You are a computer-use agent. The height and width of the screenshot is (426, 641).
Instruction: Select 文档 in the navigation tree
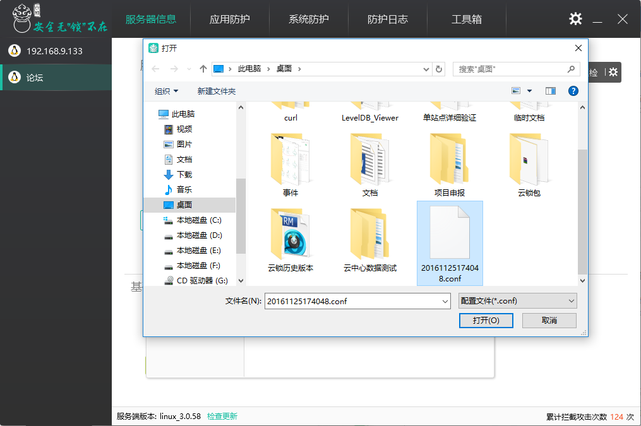pos(178,159)
